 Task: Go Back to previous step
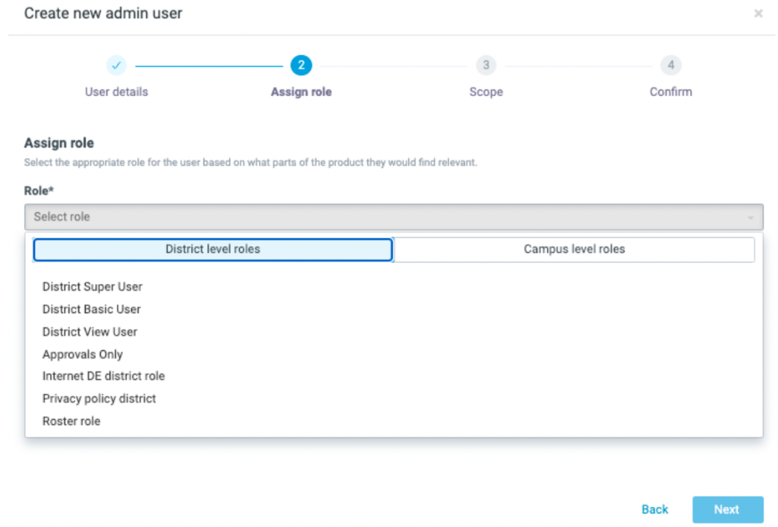coord(654,510)
